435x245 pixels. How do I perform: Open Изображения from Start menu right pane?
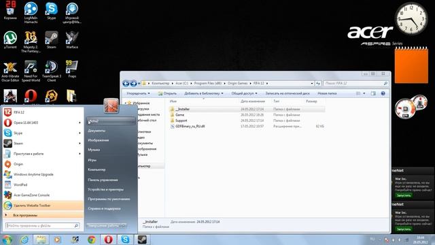pyautogui.click(x=98, y=140)
